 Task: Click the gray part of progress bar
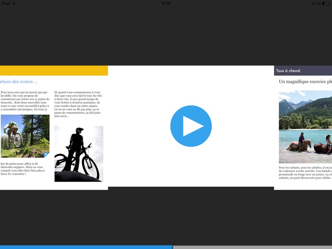pos(252,247)
